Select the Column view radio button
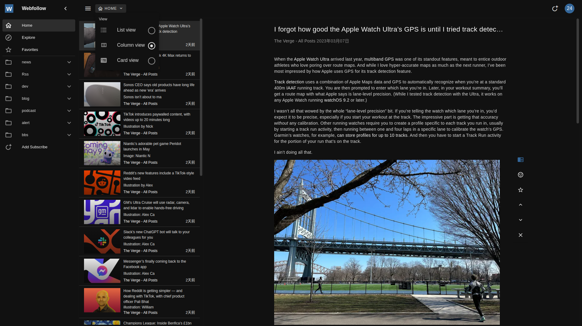Screen dimensions: 582x326 pyautogui.click(x=152, y=46)
